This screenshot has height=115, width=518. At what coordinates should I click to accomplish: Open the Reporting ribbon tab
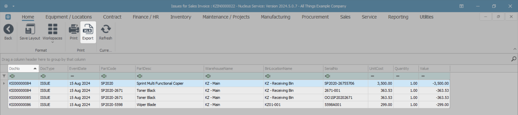click(x=398, y=17)
